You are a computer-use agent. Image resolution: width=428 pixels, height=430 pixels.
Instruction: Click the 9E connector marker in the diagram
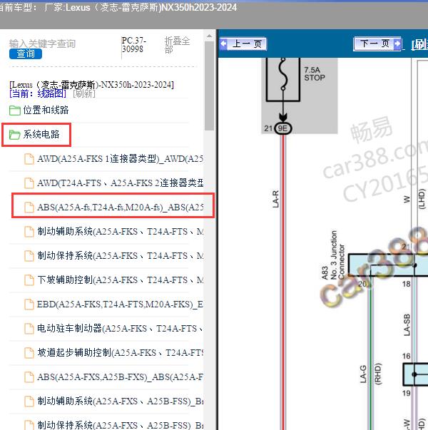coord(283,128)
